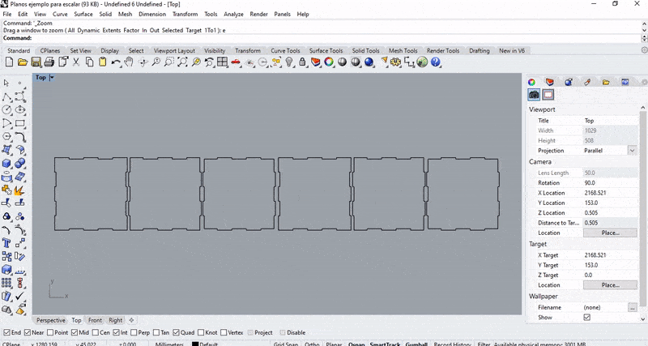Enable the Knot osnap checkbox
This screenshot has height=346, width=648.
click(x=201, y=332)
